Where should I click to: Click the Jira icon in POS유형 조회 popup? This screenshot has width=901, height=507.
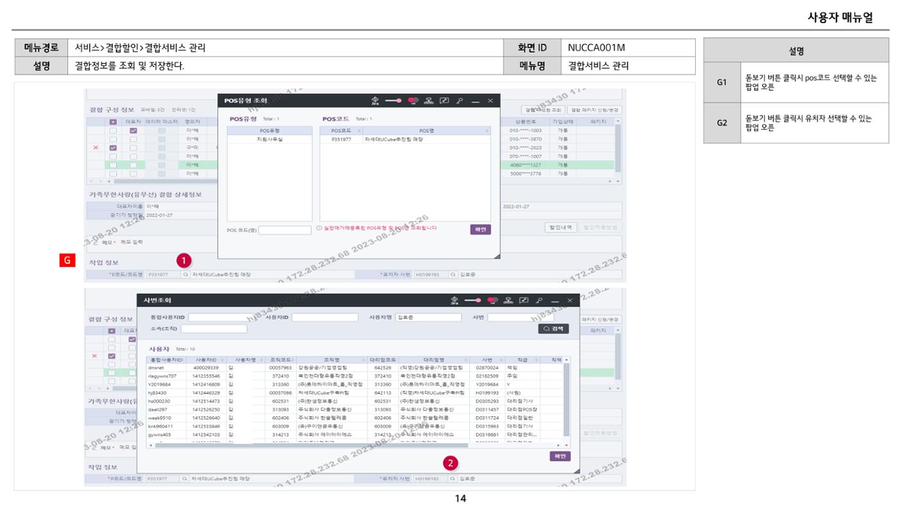(x=376, y=102)
